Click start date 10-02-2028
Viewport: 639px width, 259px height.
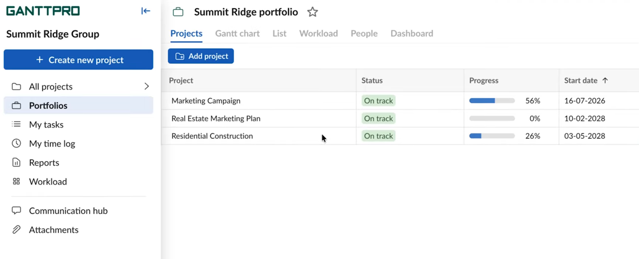tap(584, 118)
